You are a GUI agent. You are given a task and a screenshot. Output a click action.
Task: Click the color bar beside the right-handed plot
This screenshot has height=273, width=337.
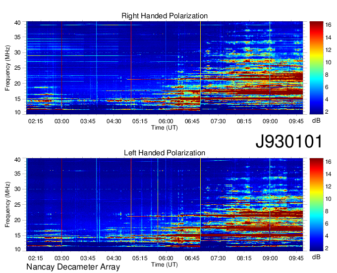(x=316, y=68)
